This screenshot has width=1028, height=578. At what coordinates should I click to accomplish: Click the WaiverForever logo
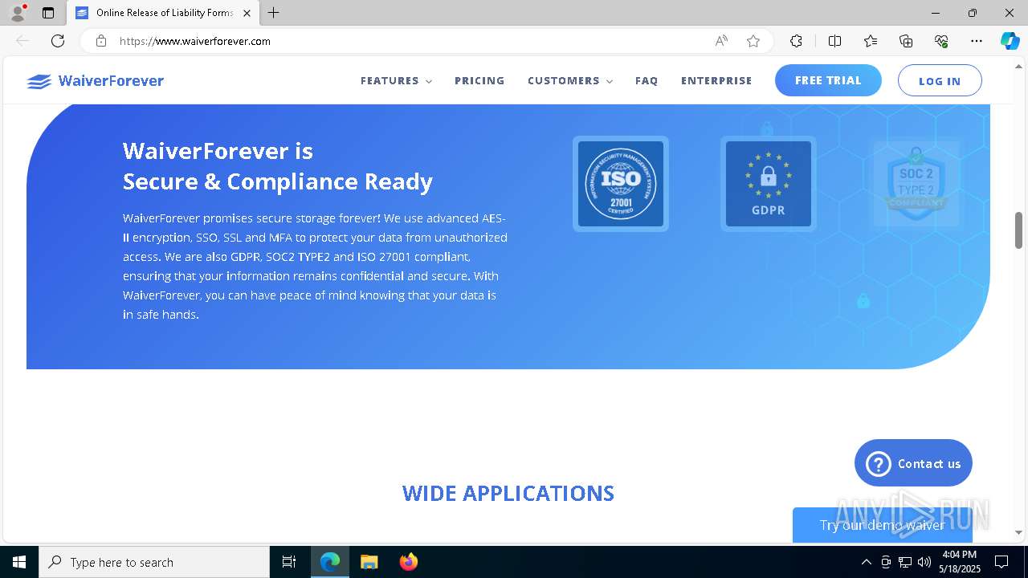click(x=95, y=81)
